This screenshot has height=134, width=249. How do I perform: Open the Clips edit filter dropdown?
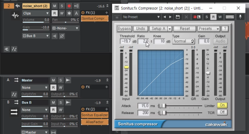point(36,13)
